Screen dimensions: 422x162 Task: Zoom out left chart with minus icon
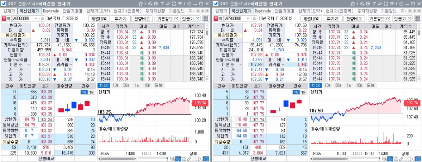(195, 159)
